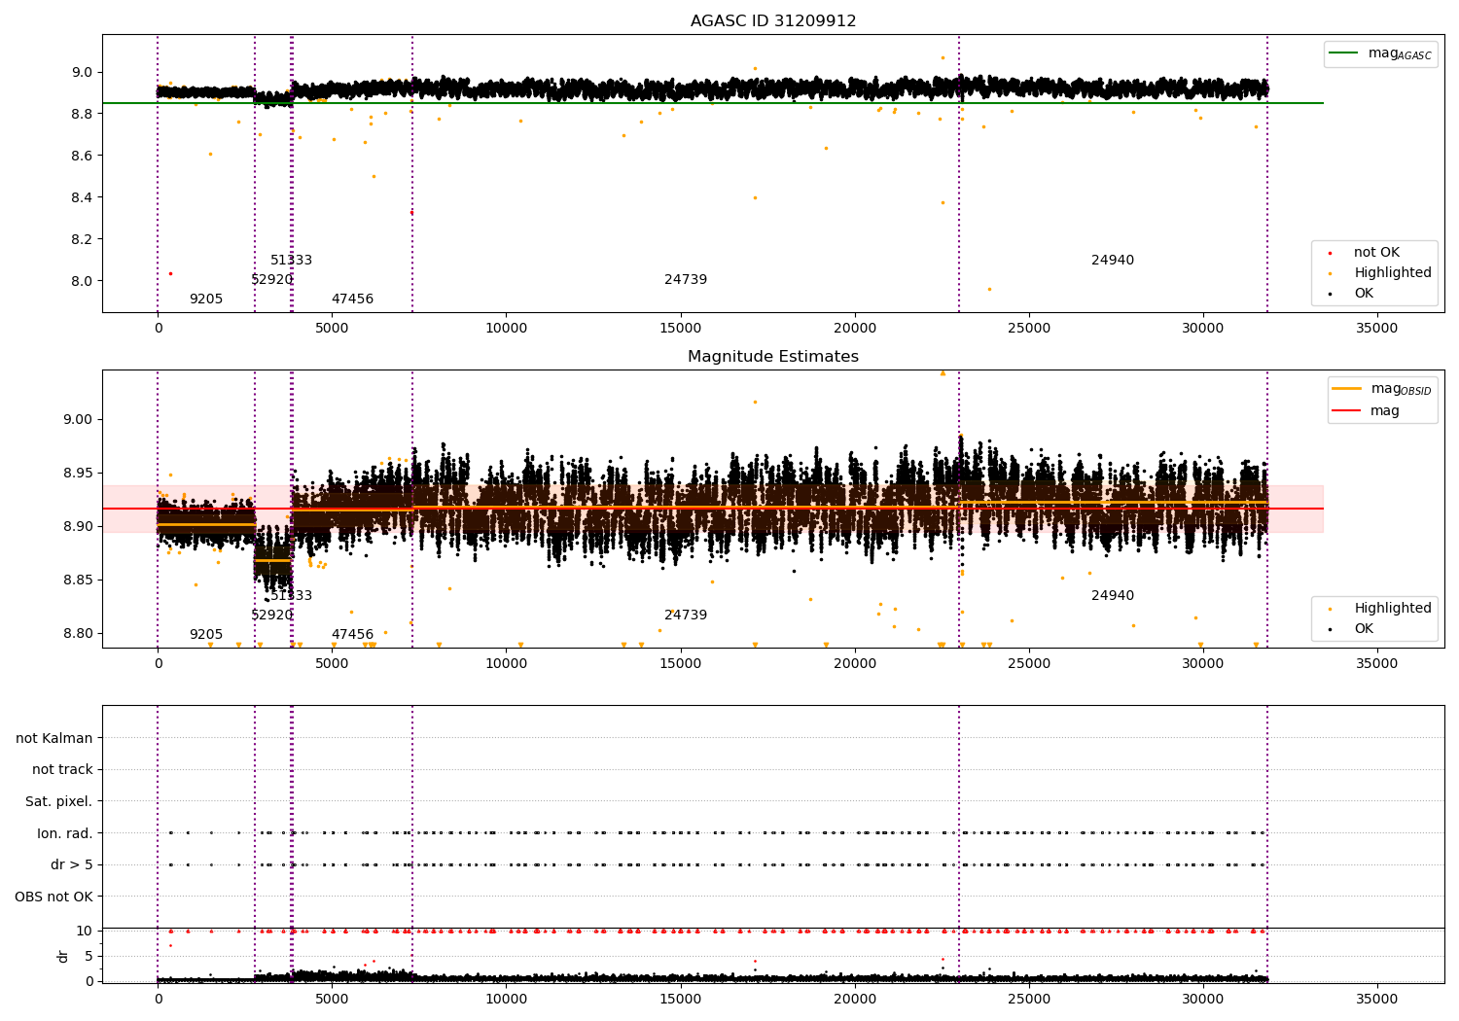Click x-axis tick 15000 in top plot

coord(680,328)
